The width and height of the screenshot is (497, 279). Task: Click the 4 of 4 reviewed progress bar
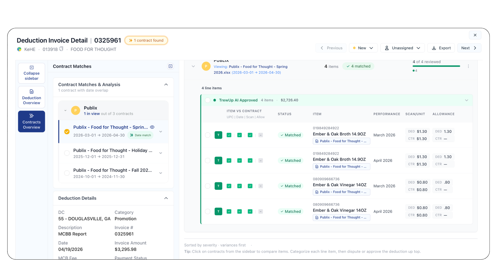(x=436, y=66)
